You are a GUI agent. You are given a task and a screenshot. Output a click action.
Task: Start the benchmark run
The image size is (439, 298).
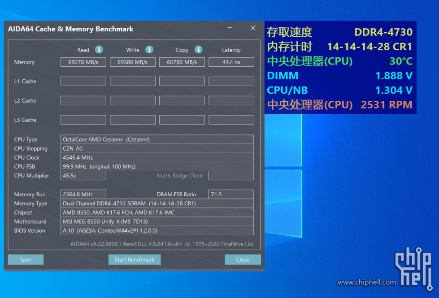[x=135, y=259]
